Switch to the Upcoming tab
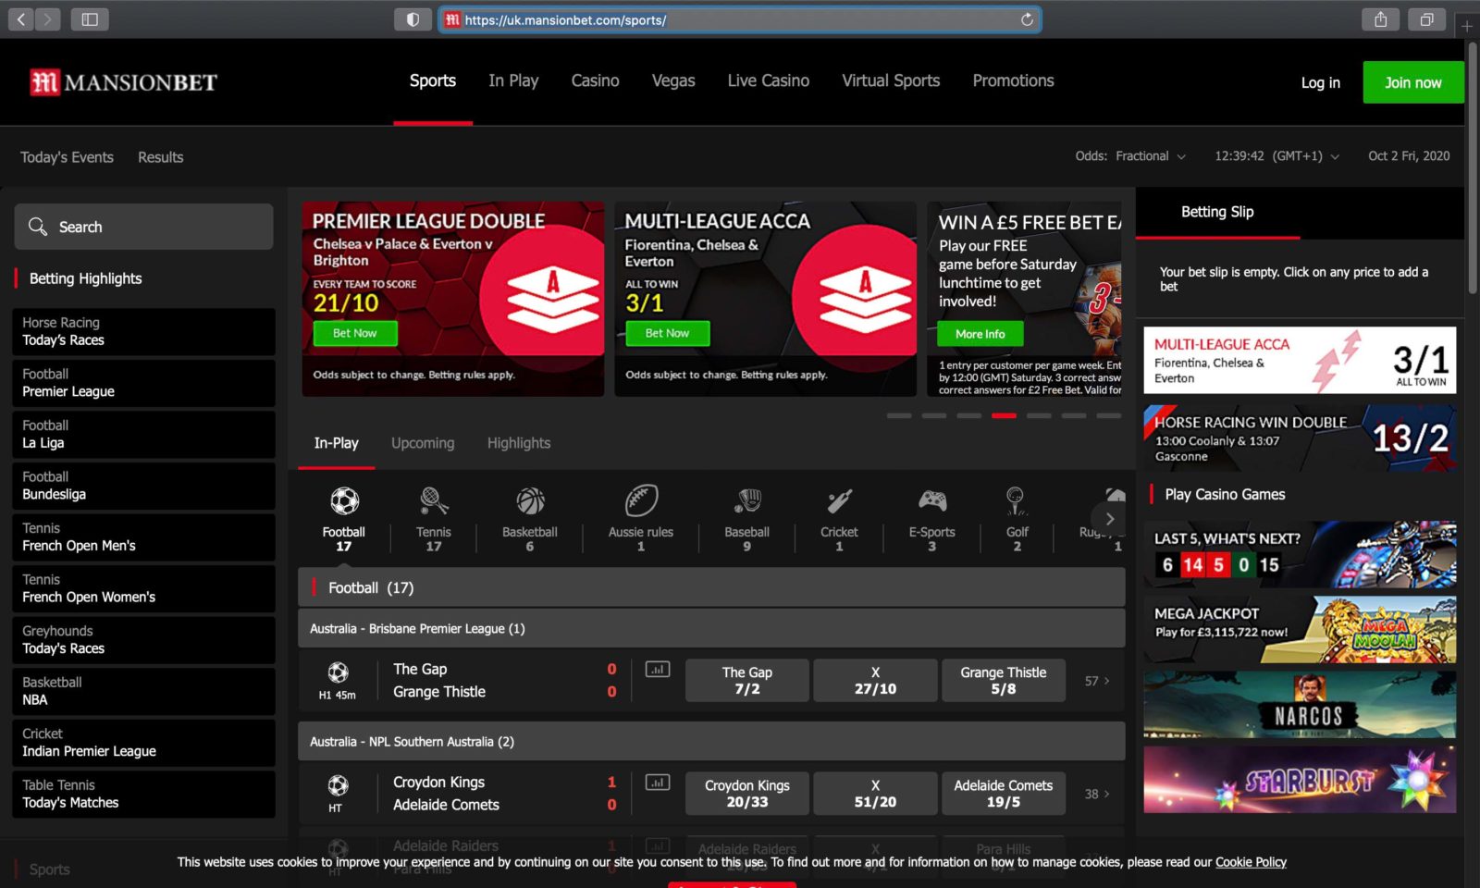Screen dimensions: 1480x888 tap(423, 443)
